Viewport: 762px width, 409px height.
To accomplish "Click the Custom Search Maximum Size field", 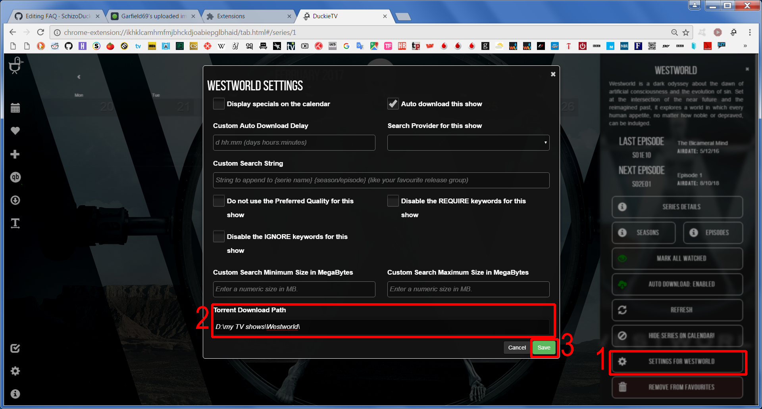I will pyautogui.click(x=468, y=289).
